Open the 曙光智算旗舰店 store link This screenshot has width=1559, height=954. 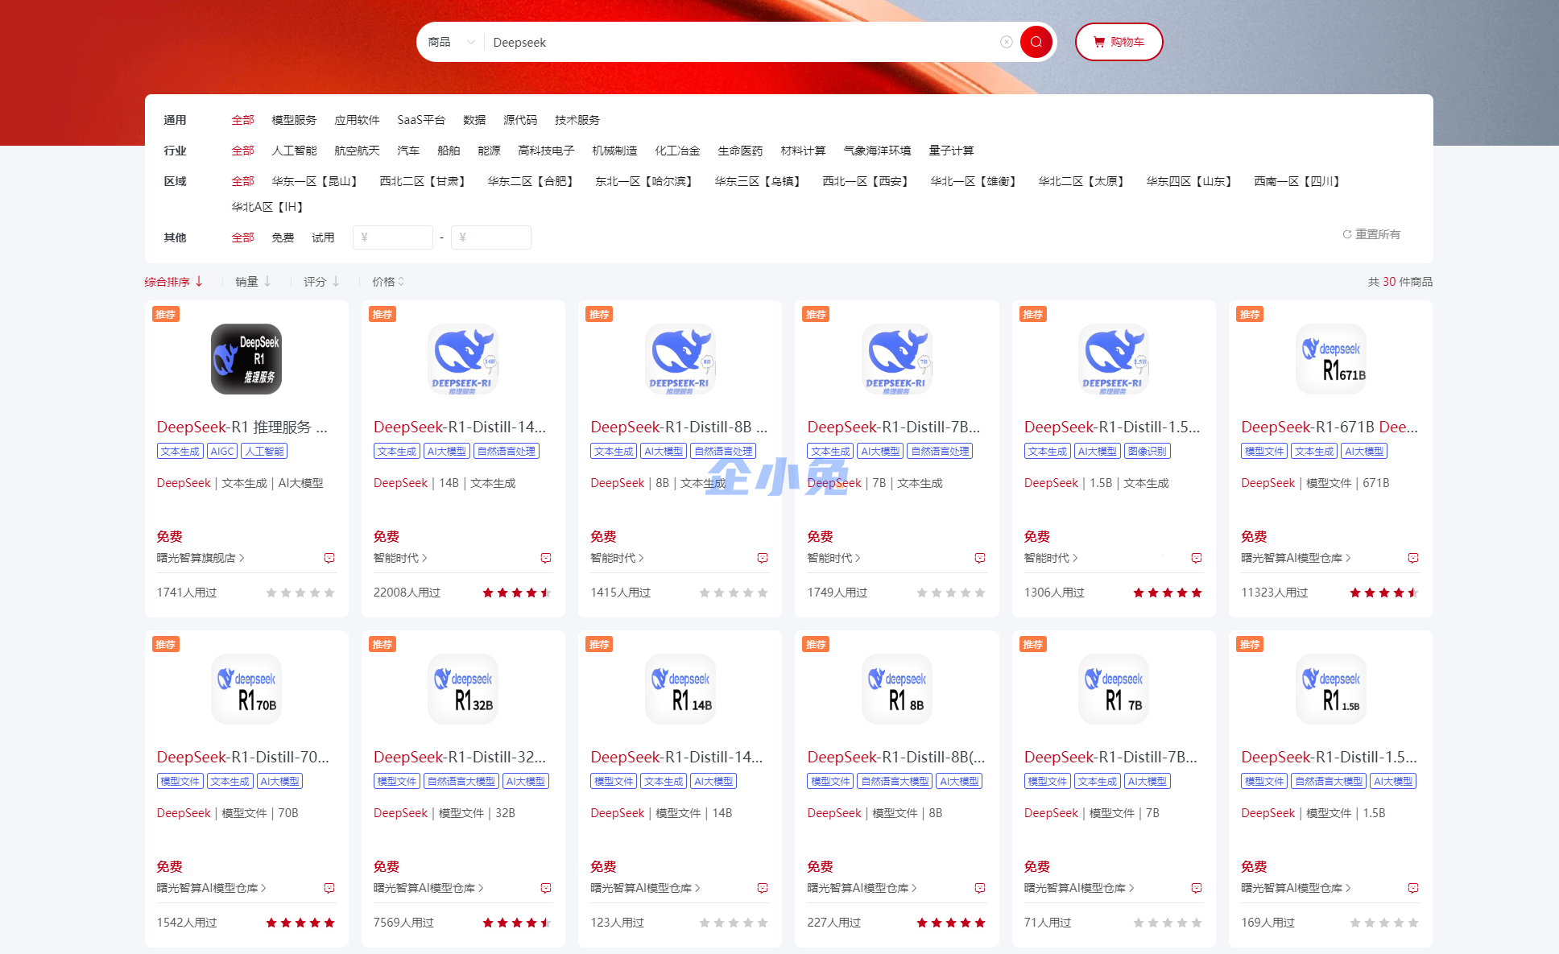[x=201, y=558]
